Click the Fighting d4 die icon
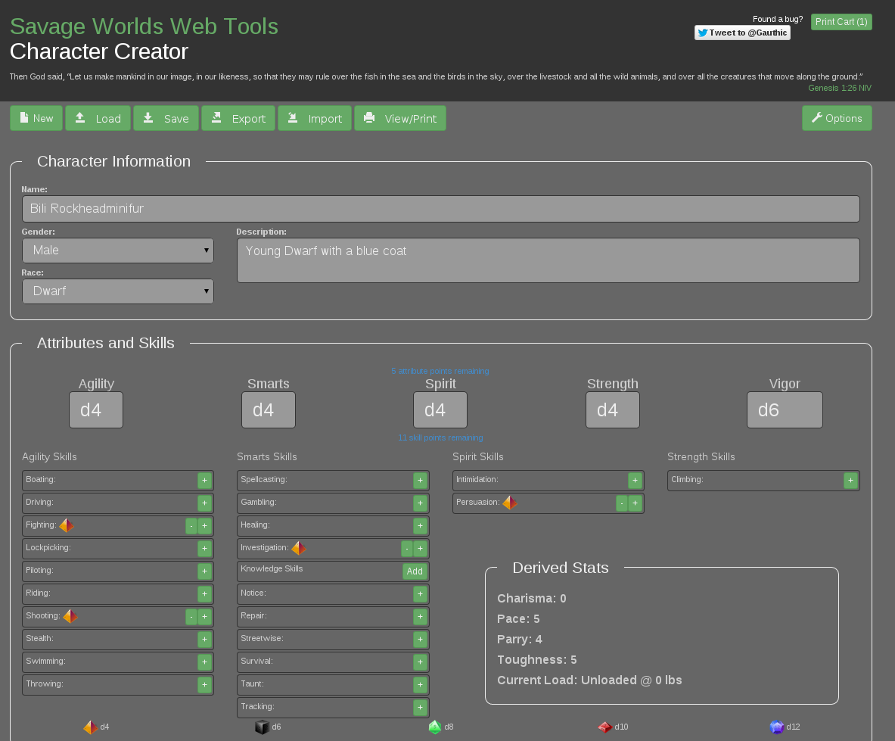The height and width of the screenshot is (741, 895). (67, 525)
